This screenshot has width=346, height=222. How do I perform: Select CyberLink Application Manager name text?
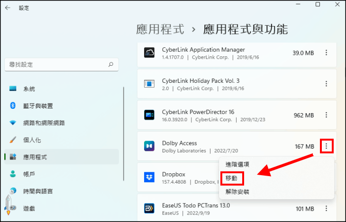click(x=203, y=50)
